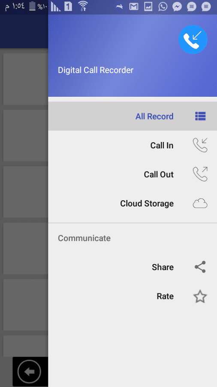Select the Rate menu item
This screenshot has height=387, width=217.
point(133,296)
